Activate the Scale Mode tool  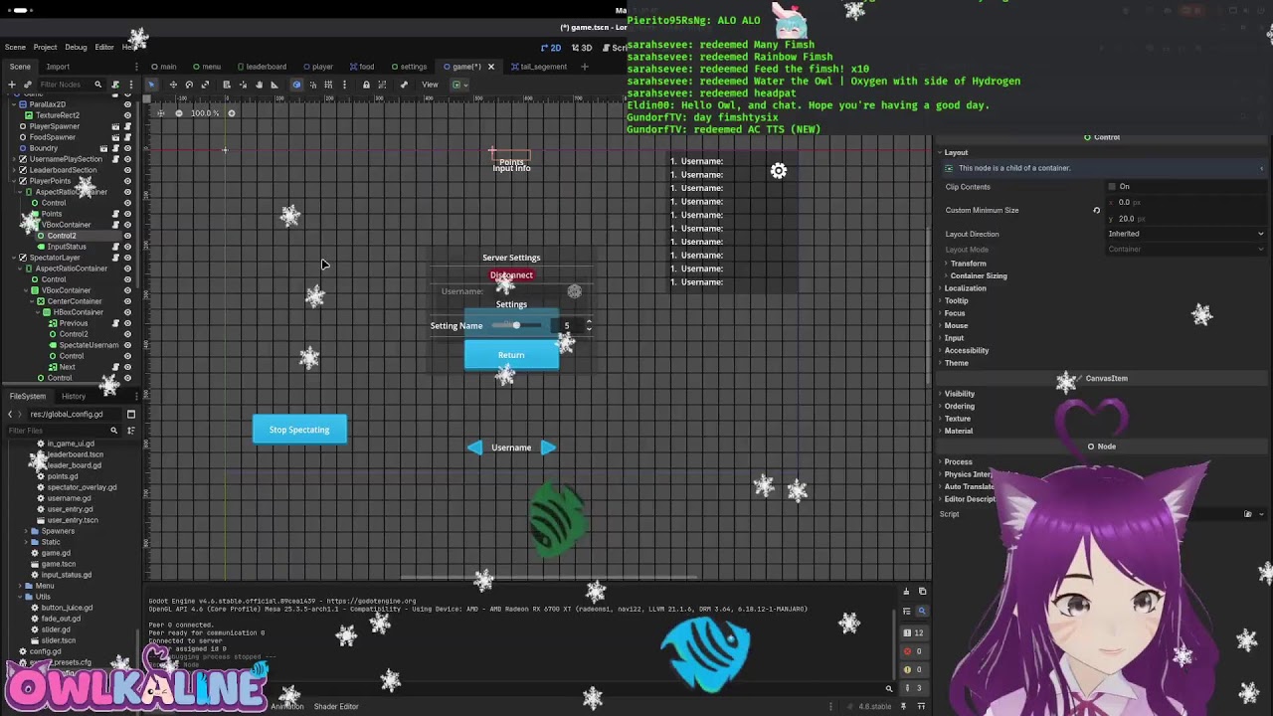click(205, 85)
